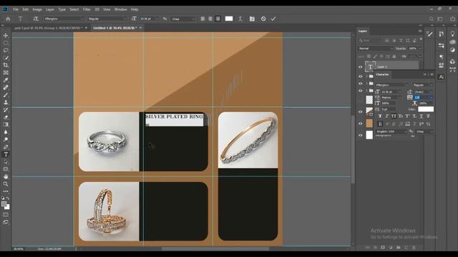The width and height of the screenshot is (458, 257).
Task: Open the Character panel icon in side dock
Action: tap(441, 77)
